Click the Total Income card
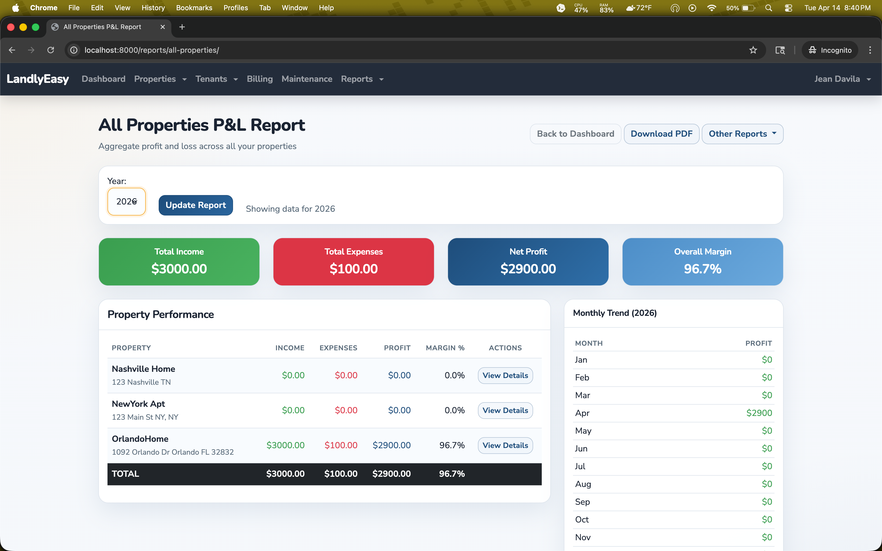Viewport: 882px width, 551px height. point(179,262)
